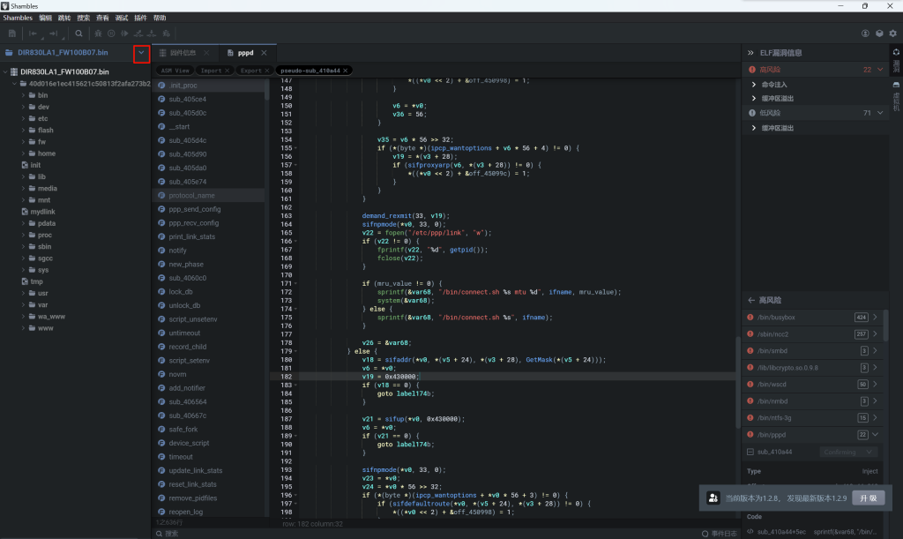The height and width of the screenshot is (539, 903).
Task: Collapse the sub_410a44 entry with minus box
Action: tap(750, 453)
